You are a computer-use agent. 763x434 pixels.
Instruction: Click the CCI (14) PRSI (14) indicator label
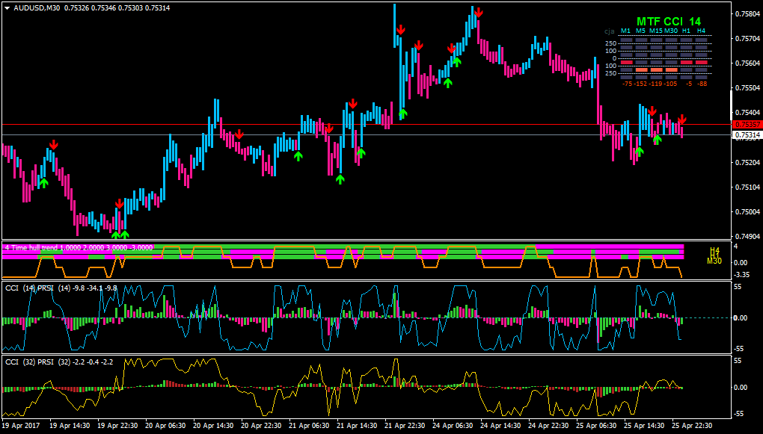(61, 288)
